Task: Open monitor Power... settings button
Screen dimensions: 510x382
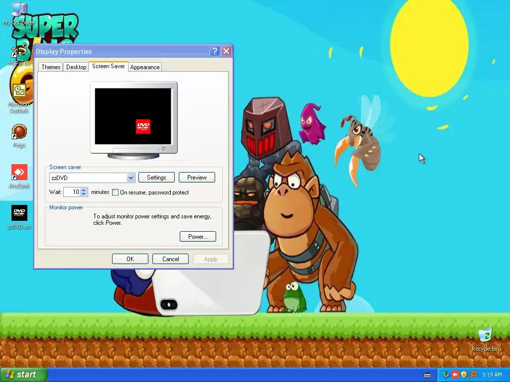Action: tap(198, 236)
